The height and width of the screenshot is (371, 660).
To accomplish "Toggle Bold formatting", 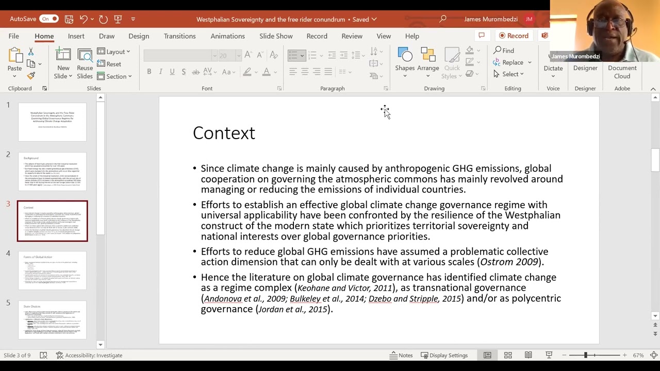I will [x=149, y=72].
